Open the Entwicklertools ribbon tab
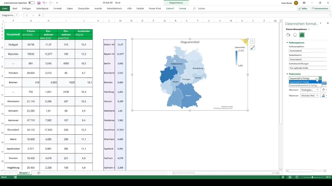The width and height of the screenshot is (332, 186). pos(114,9)
